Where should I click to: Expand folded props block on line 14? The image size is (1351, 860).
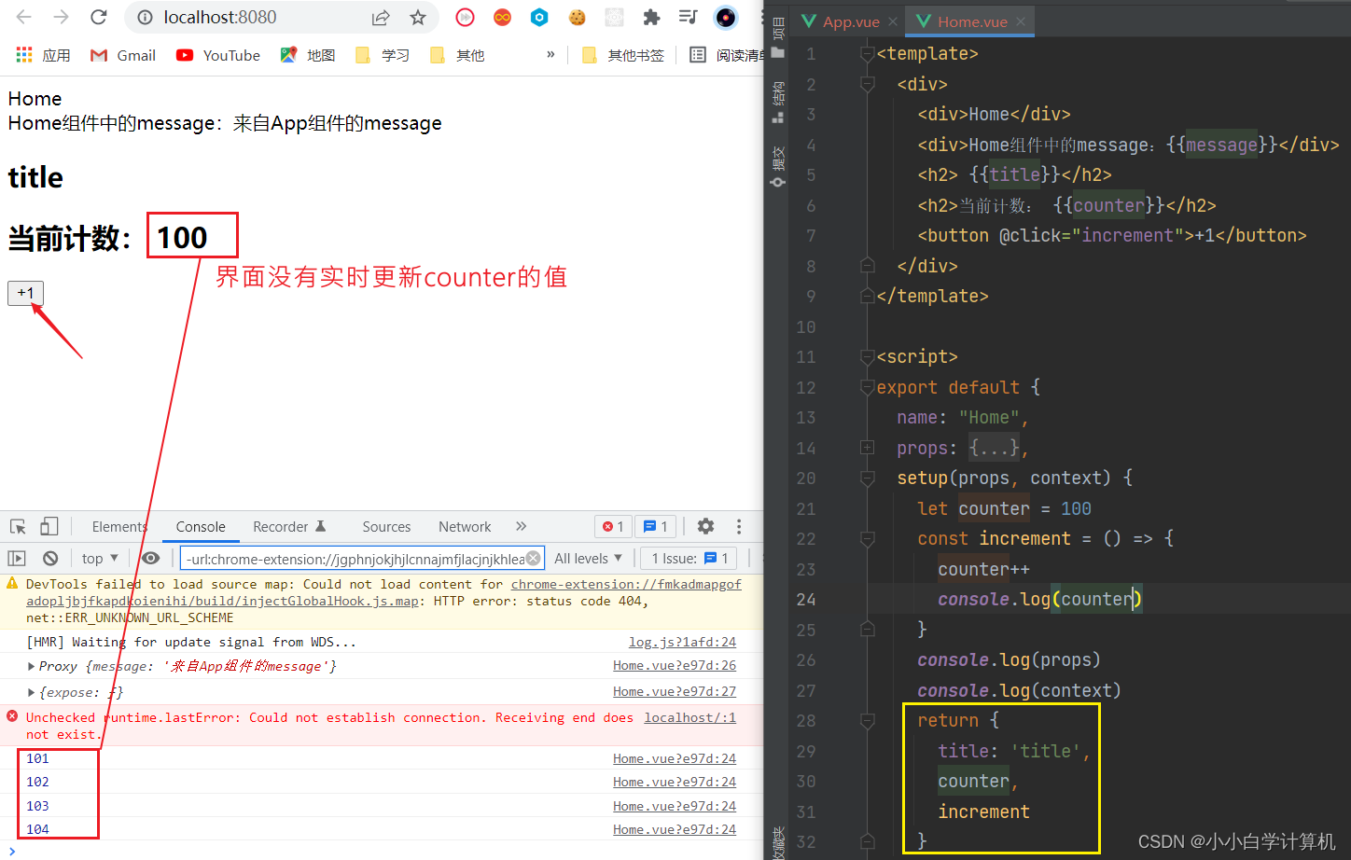[x=867, y=448]
